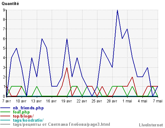The image size is (165, 128).
Task: Click the red line peak on 19 avr
Action: click(x=67, y=68)
